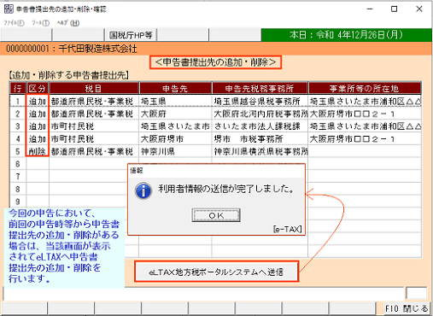Screen dimensions: 433x316
Task: Click 埼玉県越谷県税事務所 cell
Action: pos(260,101)
